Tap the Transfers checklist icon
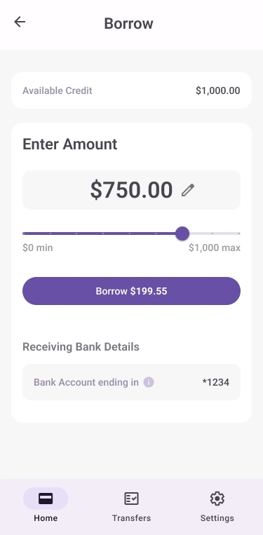The image size is (263, 535). tap(131, 499)
